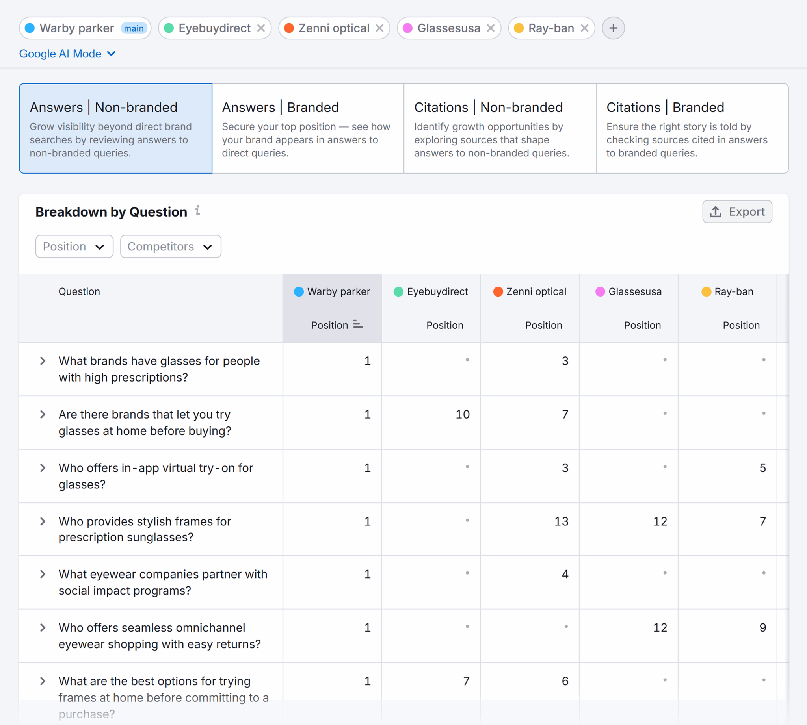Switch to Citations Branded tab
This screenshot has height=725, width=807.
coord(692,128)
